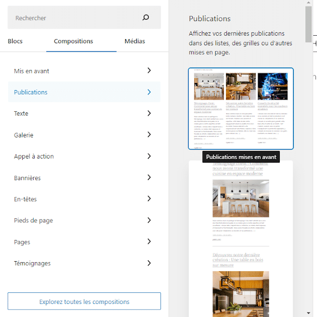This screenshot has width=317, height=317.
Task: Click Explorez toutes les compositions button
Action: [x=84, y=302]
